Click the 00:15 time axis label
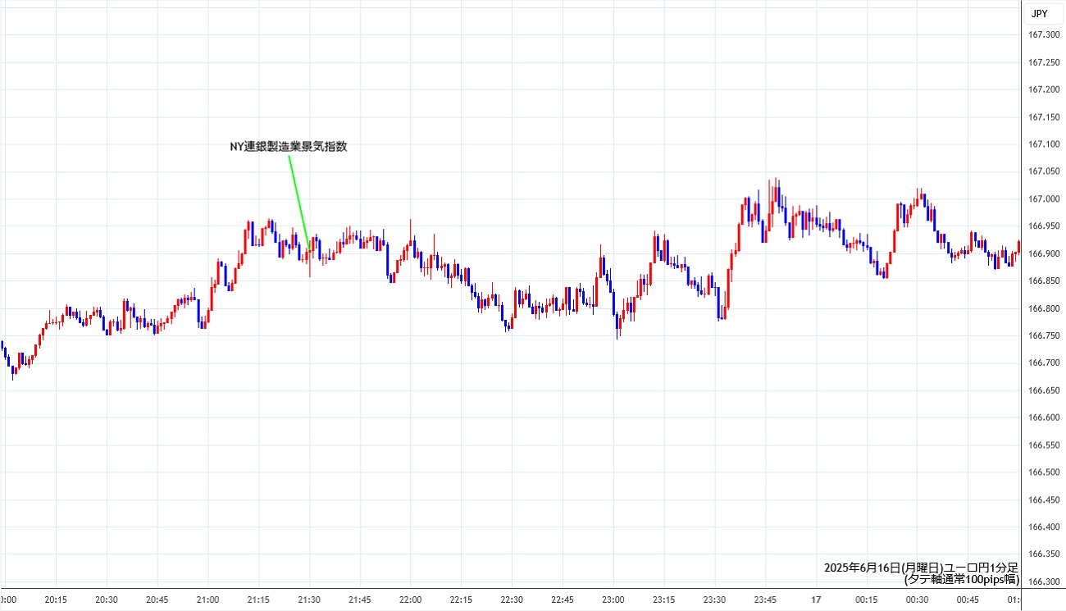Viewport: 1066px width, 611px height. coord(867,600)
